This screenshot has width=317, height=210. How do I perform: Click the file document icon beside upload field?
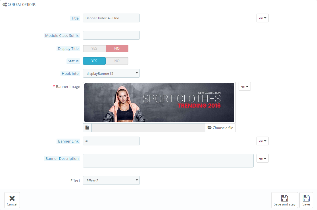coord(87,128)
